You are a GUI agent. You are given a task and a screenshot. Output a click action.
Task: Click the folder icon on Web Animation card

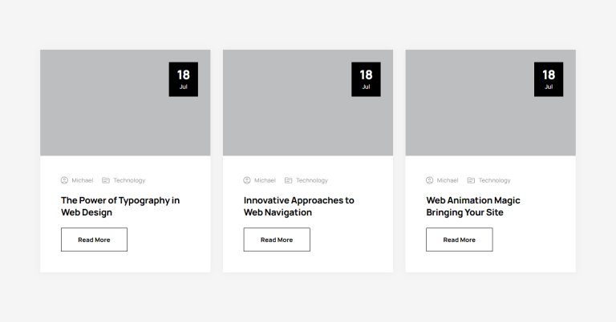pyautogui.click(x=471, y=180)
